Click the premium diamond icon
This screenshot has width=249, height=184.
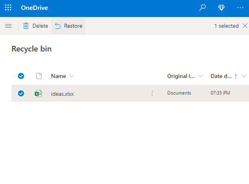tap(221, 8)
